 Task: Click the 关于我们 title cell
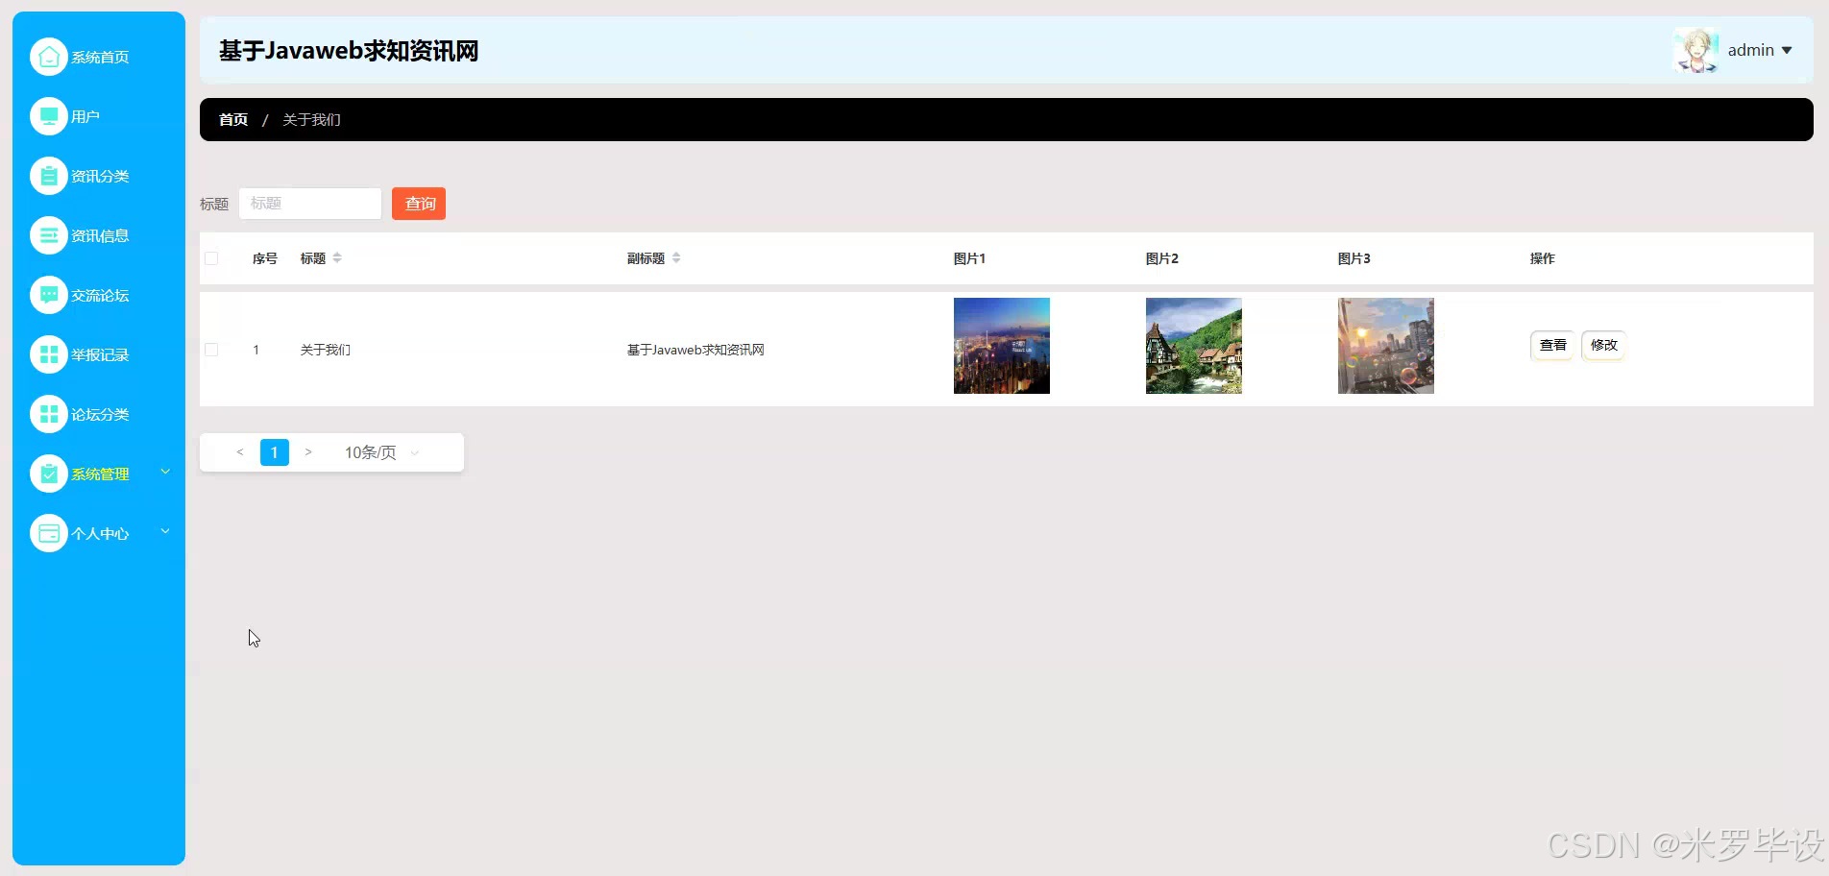326,350
